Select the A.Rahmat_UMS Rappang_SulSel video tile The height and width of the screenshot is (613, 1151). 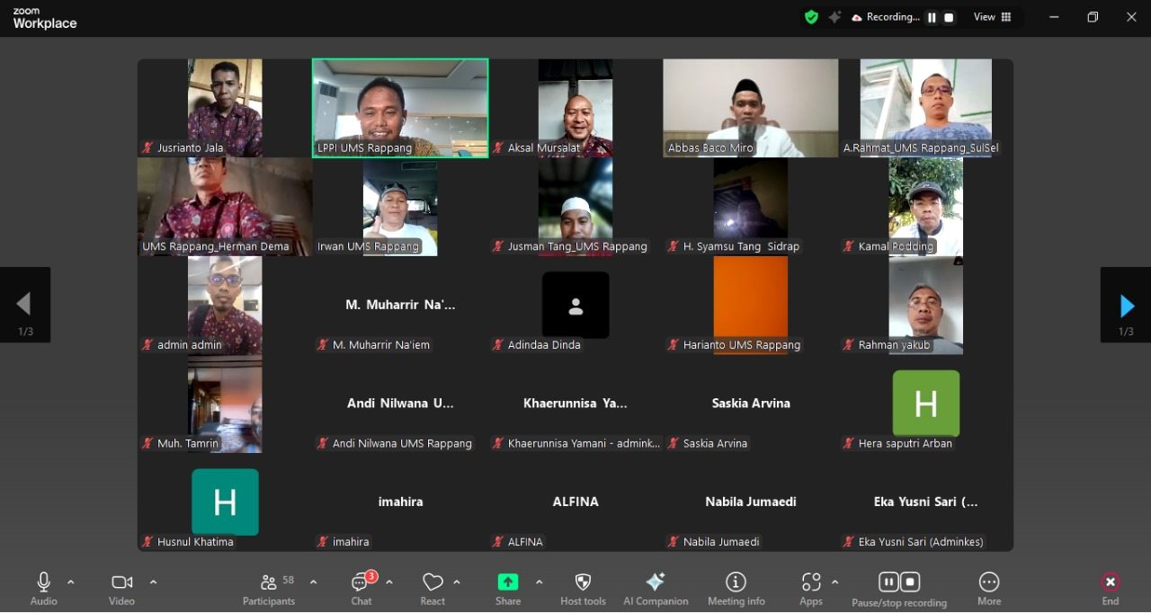coord(926,108)
